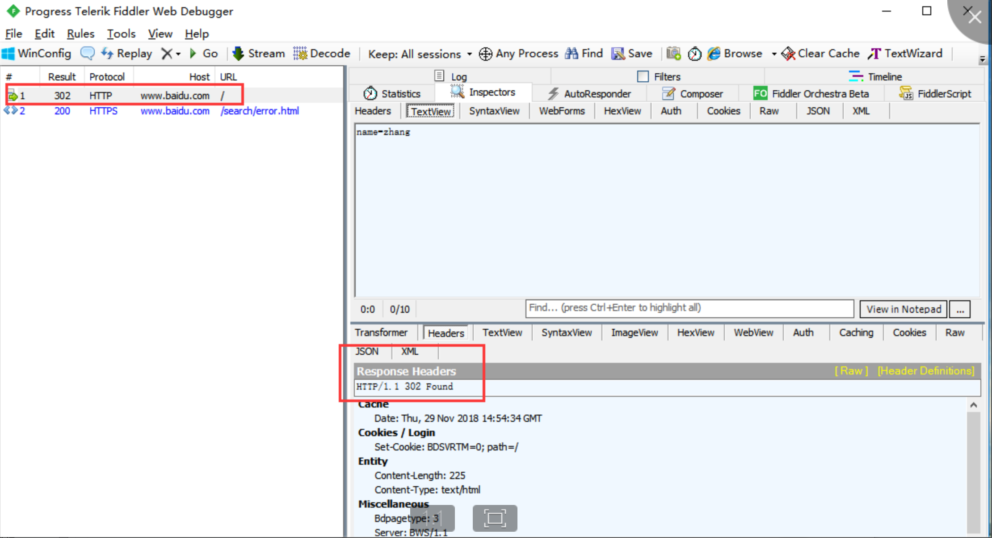The height and width of the screenshot is (538, 992).
Task: Click the response headers scroll up arrow
Action: (x=974, y=405)
